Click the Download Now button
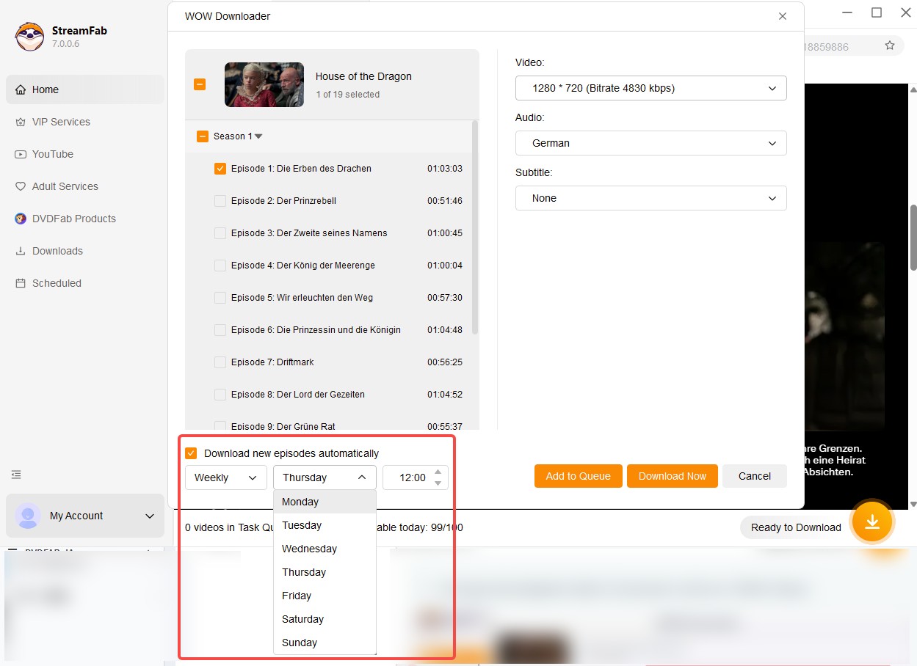The width and height of the screenshot is (917, 666). click(x=672, y=476)
